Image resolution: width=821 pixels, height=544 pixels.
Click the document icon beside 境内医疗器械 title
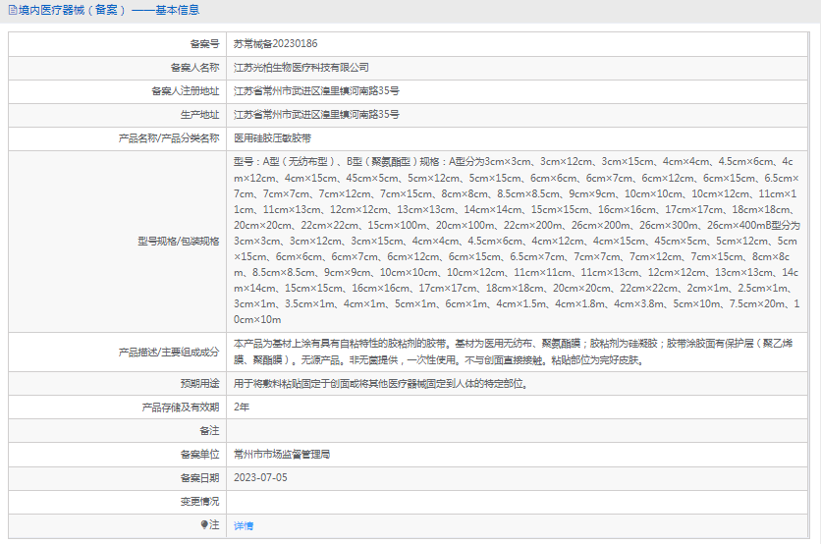[13, 10]
